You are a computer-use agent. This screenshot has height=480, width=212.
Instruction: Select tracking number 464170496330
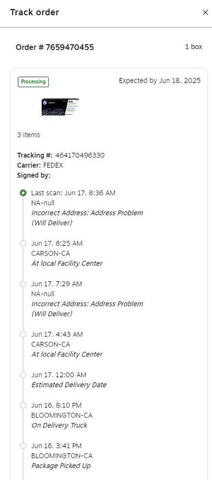coord(79,155)
